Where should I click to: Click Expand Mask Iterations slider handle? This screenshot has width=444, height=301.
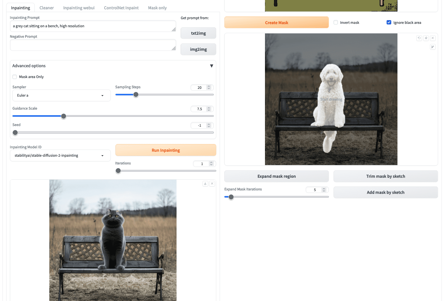point(231,197)
